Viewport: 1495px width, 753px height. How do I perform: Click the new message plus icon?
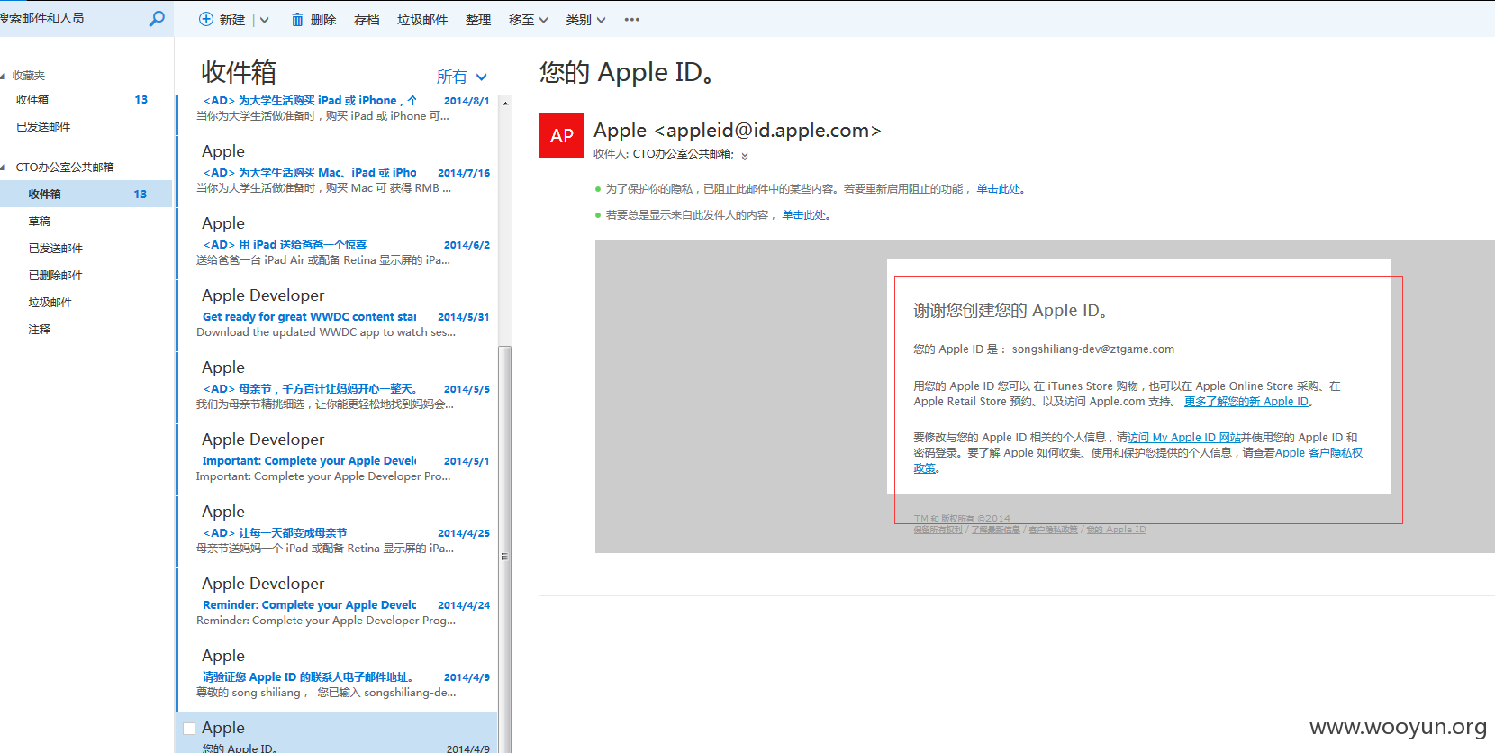pos(206,19)
